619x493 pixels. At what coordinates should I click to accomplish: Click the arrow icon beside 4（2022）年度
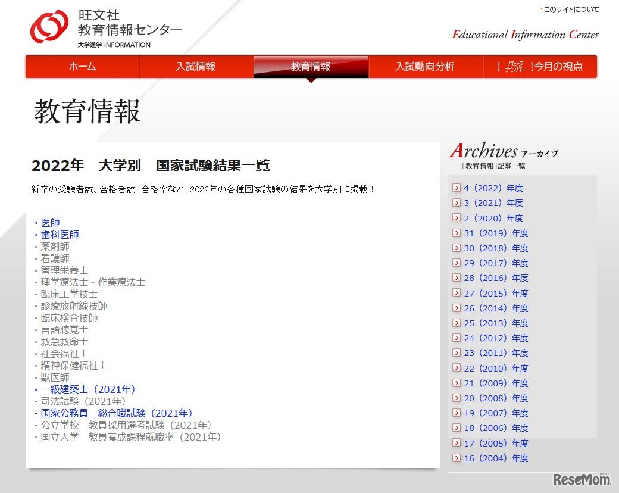[x=457, y=188]
